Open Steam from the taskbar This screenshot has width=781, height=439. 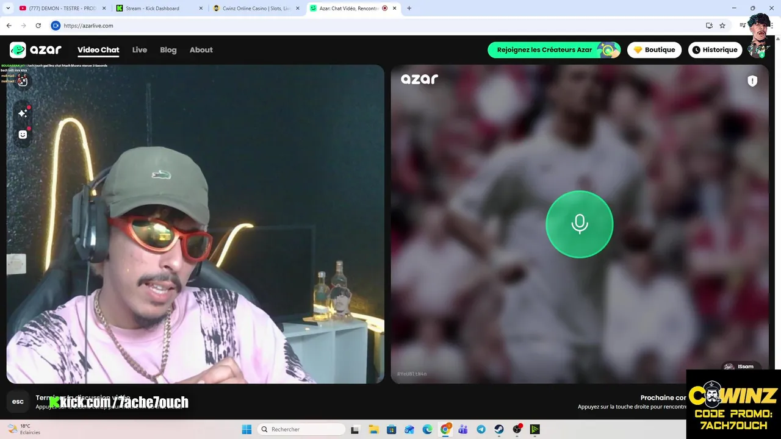[499, 429]
